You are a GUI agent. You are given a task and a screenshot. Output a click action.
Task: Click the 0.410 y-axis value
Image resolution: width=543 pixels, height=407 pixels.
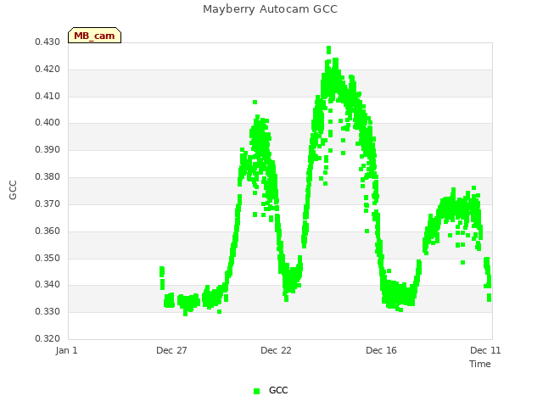click(x=48, y=96)
